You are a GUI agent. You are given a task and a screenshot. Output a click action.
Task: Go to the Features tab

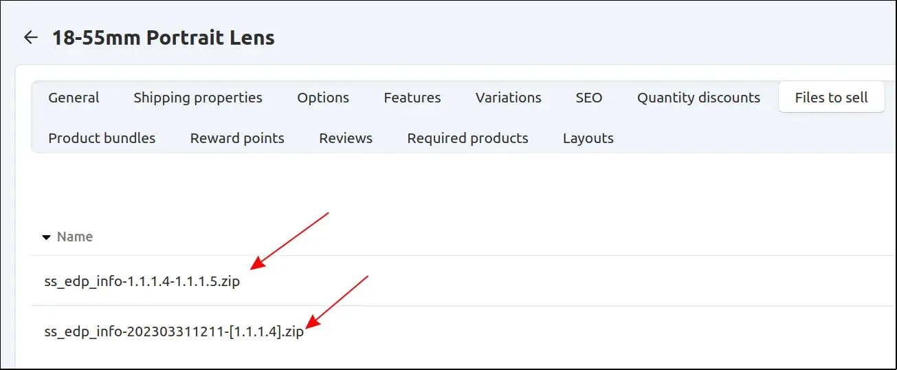click(x=412, y=98)
